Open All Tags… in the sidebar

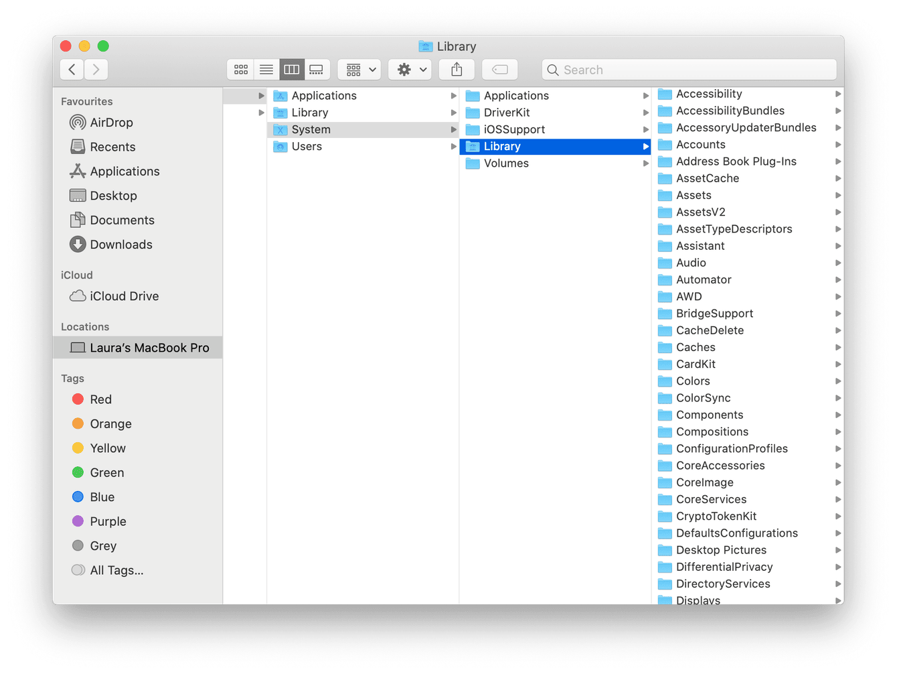[116, 570]
